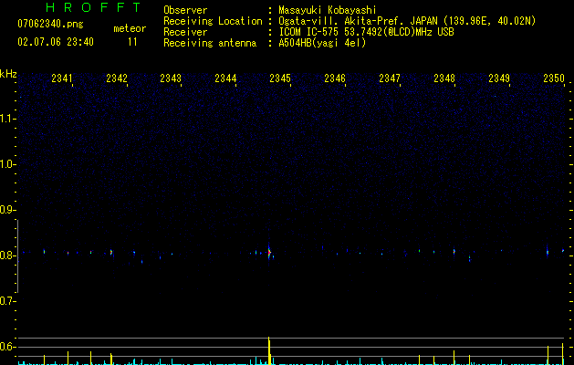Viewport: 574px width, 365px height.
Task: Click observer name Masayuki Kobayashi
Action: [x=328, y=10]
